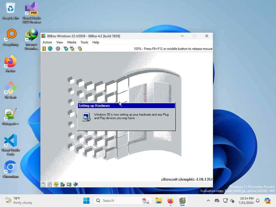The image size is (276, 207).
Task: Open the Recycle Bin desktop icon
Action: (11, 11)
